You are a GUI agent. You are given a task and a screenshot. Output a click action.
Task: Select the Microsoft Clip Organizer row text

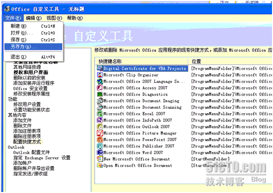pos(131,75)
